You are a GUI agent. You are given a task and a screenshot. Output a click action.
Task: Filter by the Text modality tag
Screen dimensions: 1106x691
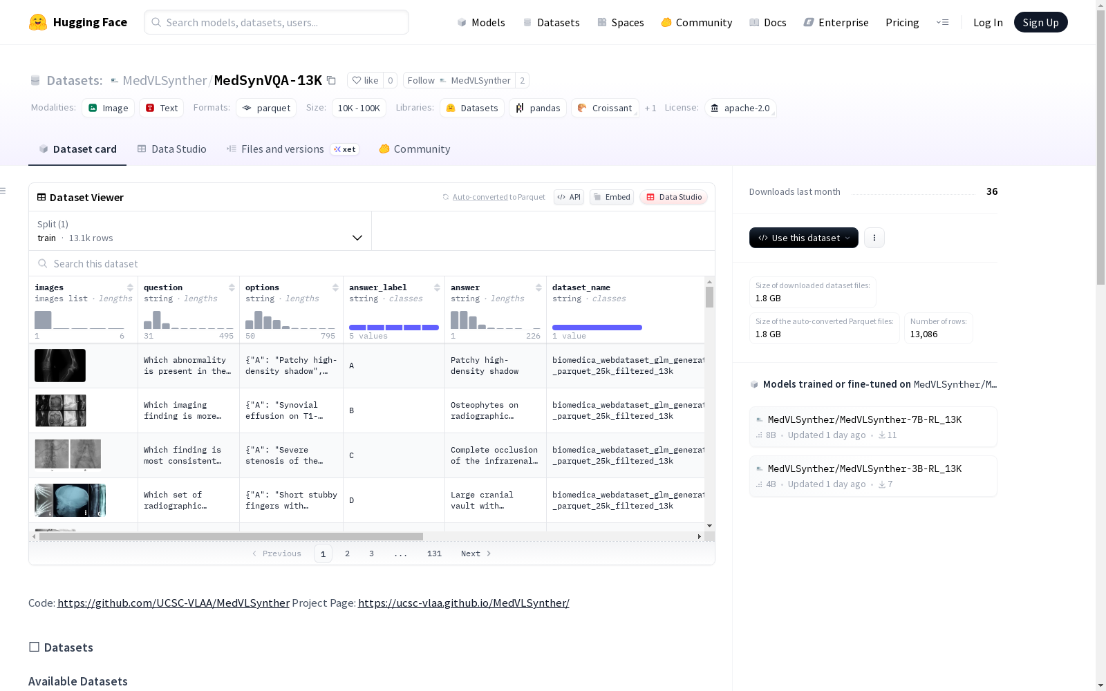tap(162, 108)
